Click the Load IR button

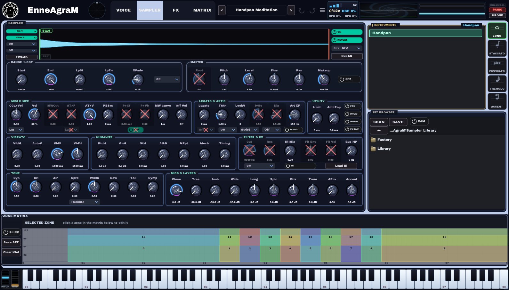pos(341,166)
